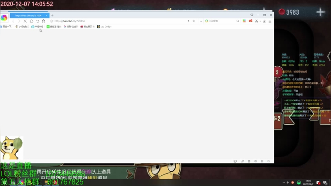Screen dimensions: 331x186
Task: Go forward to the next page
Action: tap(19, 21)
